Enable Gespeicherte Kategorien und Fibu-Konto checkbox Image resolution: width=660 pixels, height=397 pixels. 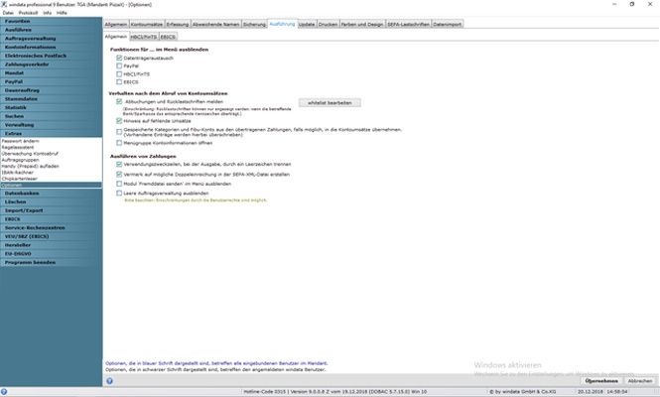pos(119,132)
